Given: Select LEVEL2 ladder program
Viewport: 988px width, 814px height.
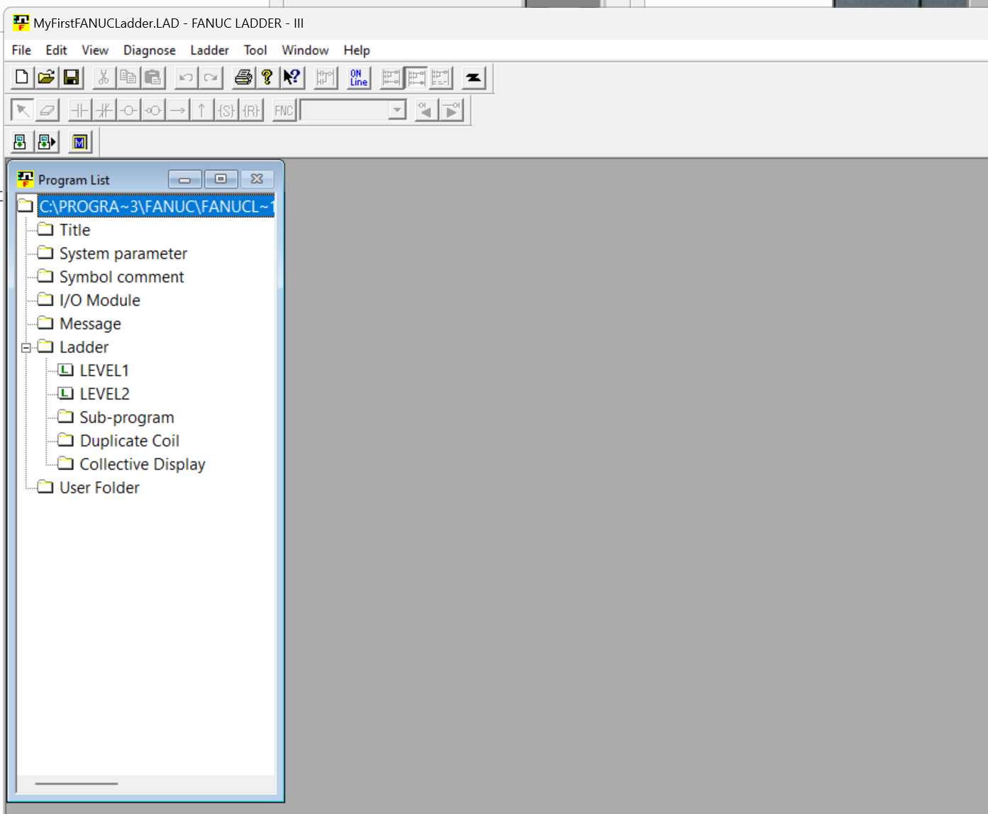Looking at the screenshot, I should (104, 394).
